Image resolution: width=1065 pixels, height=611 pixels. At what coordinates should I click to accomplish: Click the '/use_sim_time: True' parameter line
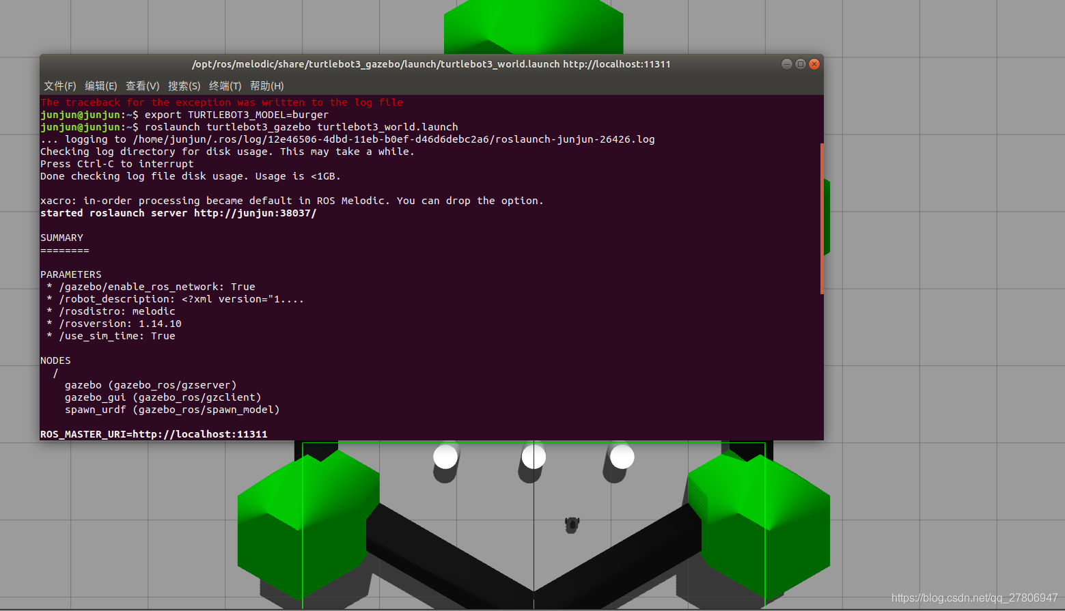tap(111, 336)
